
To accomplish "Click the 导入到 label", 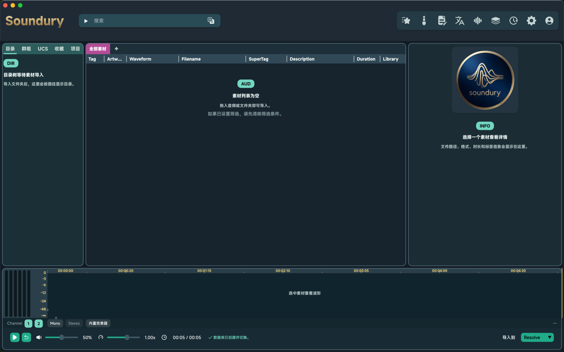I will [x=508, y=338].
